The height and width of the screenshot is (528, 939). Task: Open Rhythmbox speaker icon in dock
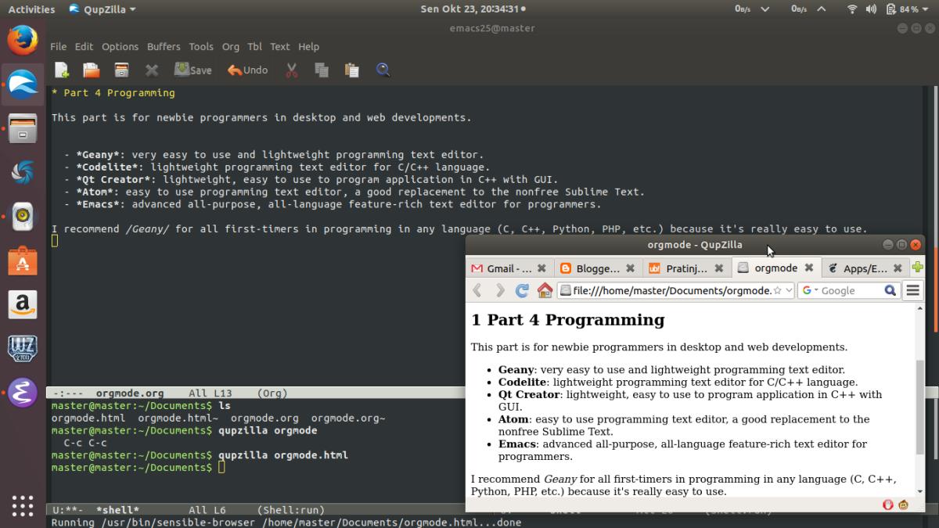pyautogui.click(x=23, y=216)
